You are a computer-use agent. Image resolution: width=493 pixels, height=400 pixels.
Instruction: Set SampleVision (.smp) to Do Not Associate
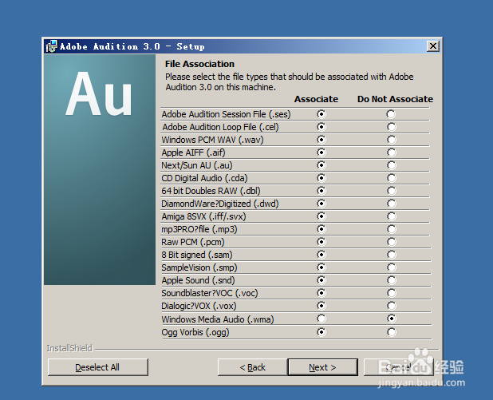click(x=391, y=267)
